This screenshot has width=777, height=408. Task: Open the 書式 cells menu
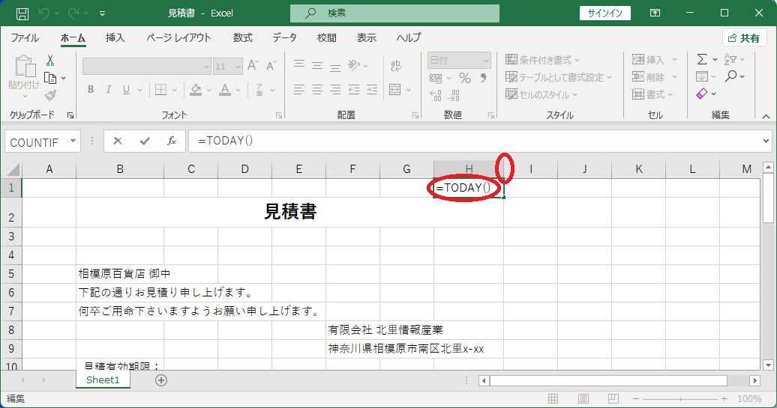pyautogui.click(x=652, y=94)
